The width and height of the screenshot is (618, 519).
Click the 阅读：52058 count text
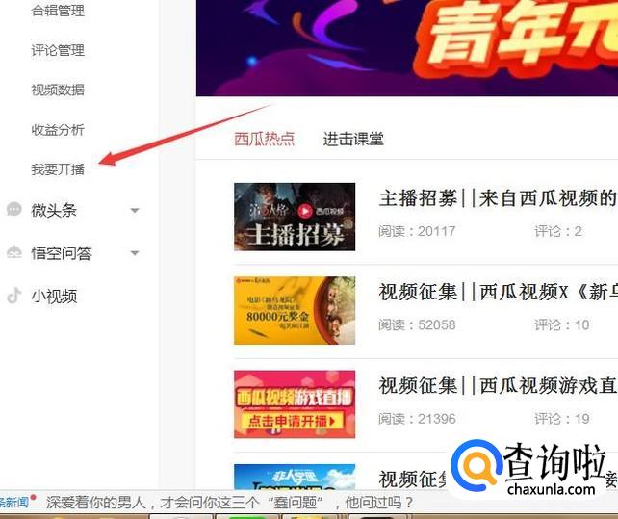click(x=417, y=324)
